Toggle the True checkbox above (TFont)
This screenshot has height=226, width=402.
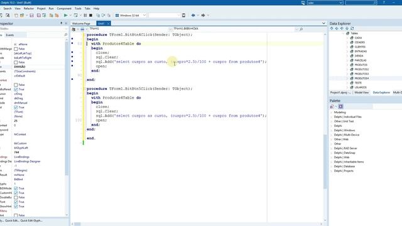(16, 107)
